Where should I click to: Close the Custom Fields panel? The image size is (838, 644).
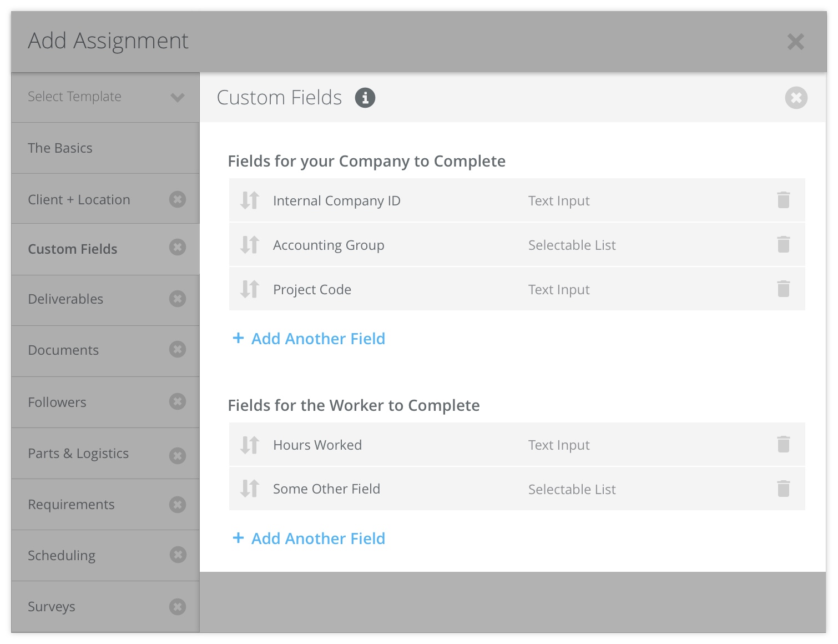point(796,98)
